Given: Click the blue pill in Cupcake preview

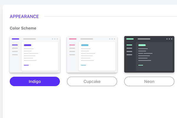Looking at the screenshot, I should 85,45.
